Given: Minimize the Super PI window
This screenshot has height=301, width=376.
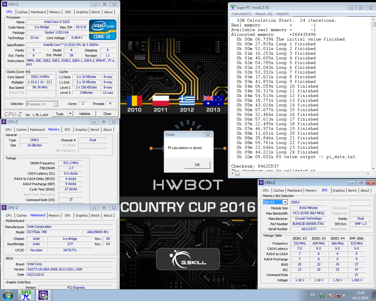Looking at the screenshot, I should pos(351,8).
